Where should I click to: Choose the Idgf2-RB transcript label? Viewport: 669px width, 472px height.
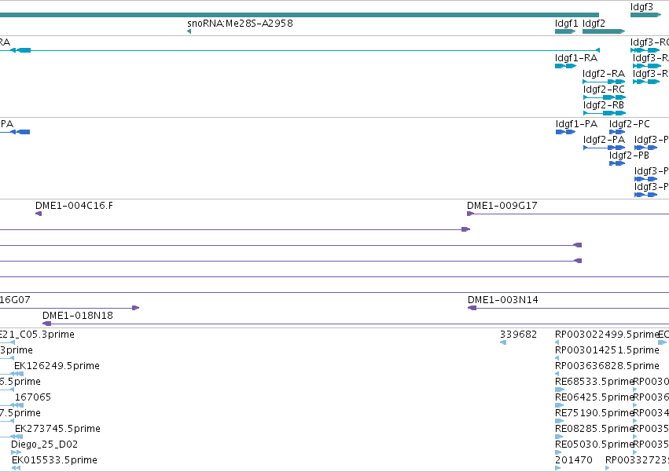[x=604, y=105]
